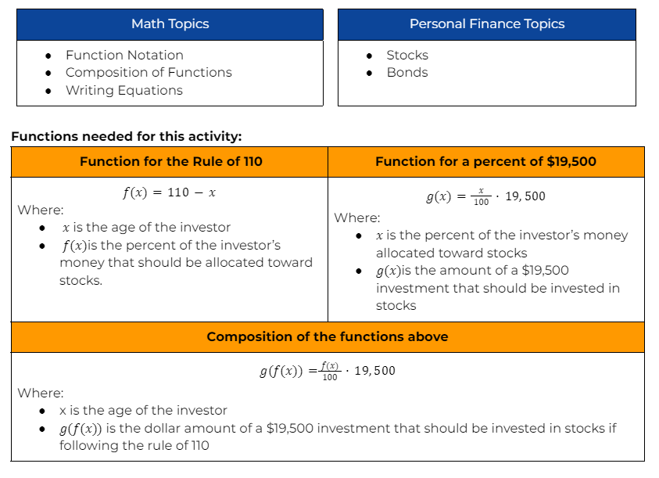Click "Where:" below the g(f(x)) formula

click(x=41, y=393)
